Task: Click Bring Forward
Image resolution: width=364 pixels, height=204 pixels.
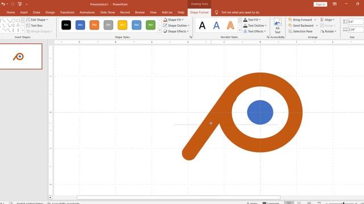Action: [x=300, y=20]
